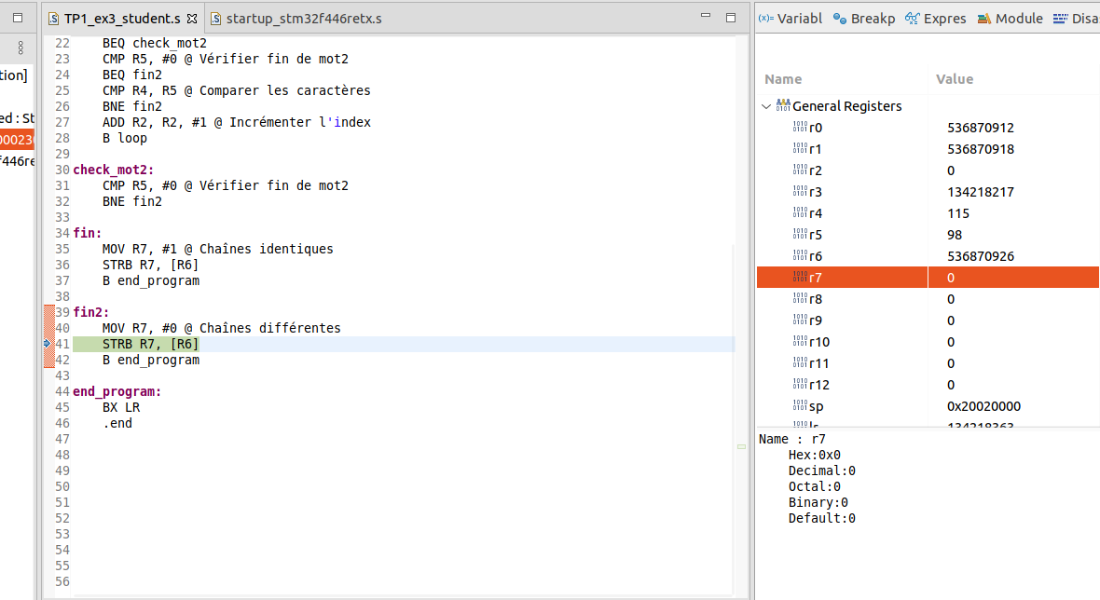Image resolution: width=1100 pixels, height=600 pixels.
Task: Click the r4 register icon
Action: coord(800,213)
